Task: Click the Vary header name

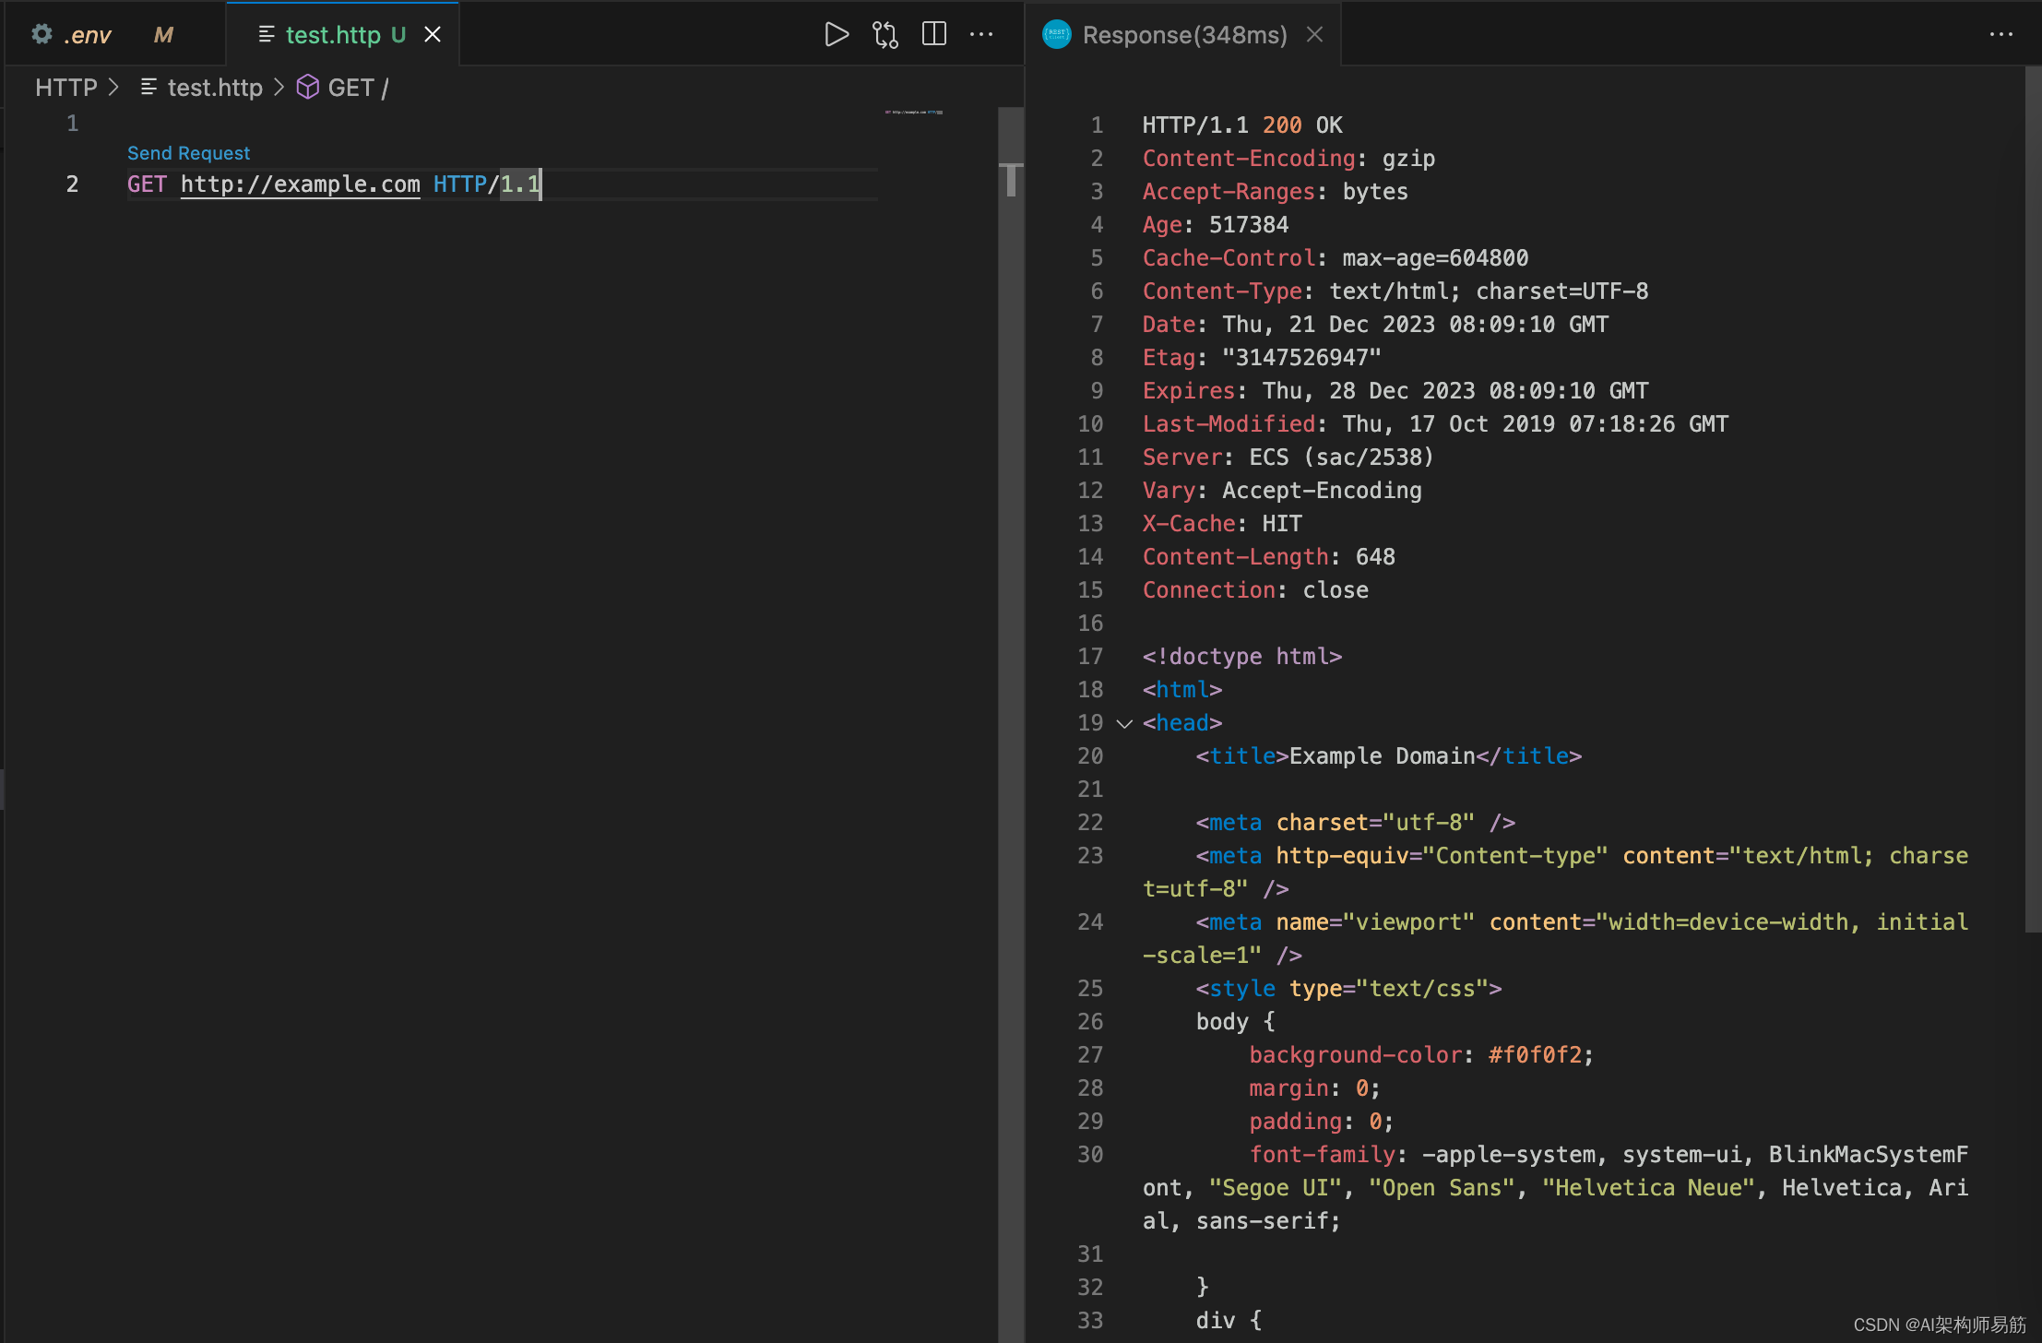Action: click(1169, 491)
